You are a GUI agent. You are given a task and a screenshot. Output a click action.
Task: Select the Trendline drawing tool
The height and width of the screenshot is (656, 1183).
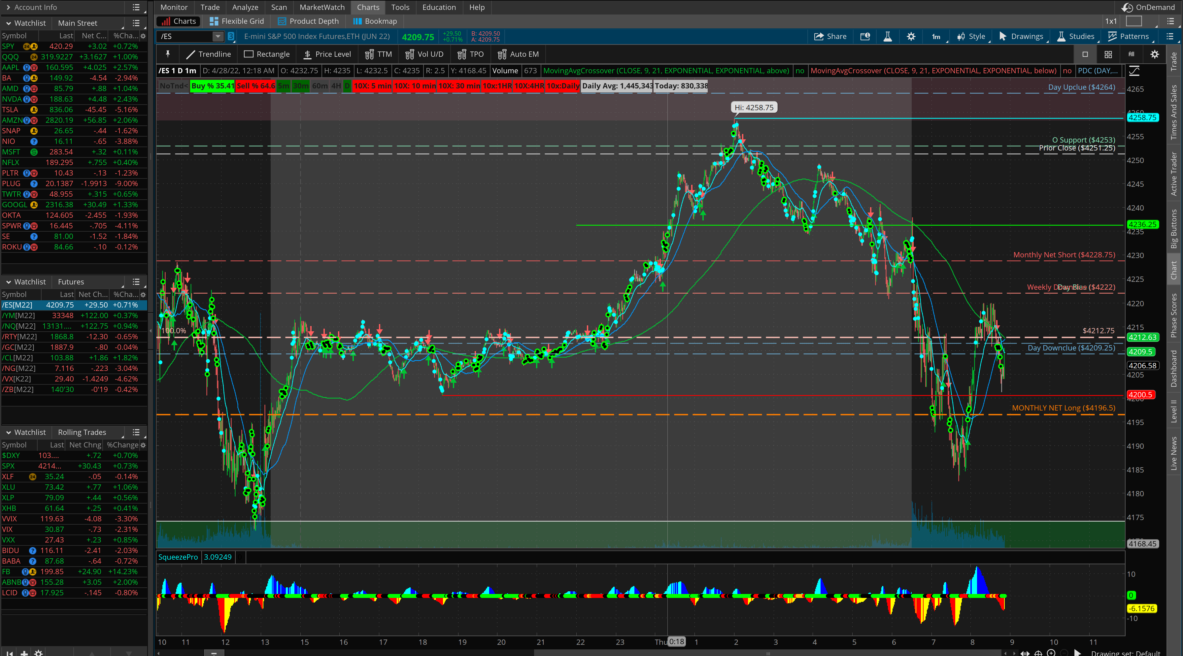208,54
